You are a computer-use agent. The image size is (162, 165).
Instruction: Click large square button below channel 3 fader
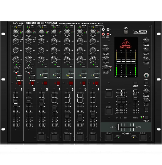(41, 138)
